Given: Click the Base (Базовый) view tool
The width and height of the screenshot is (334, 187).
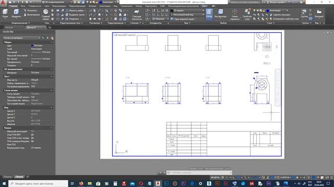Looking at the screenshot, I should click(x=319, y=14).
